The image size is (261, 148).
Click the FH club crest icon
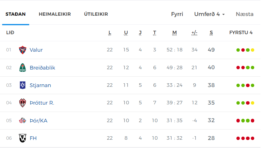[x=23, y=138]
